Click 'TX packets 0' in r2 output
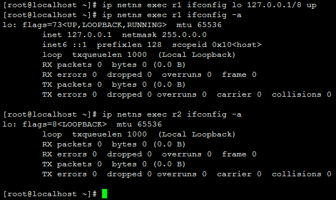Viewport: 336px width, 200px height. tap(72, 164)
